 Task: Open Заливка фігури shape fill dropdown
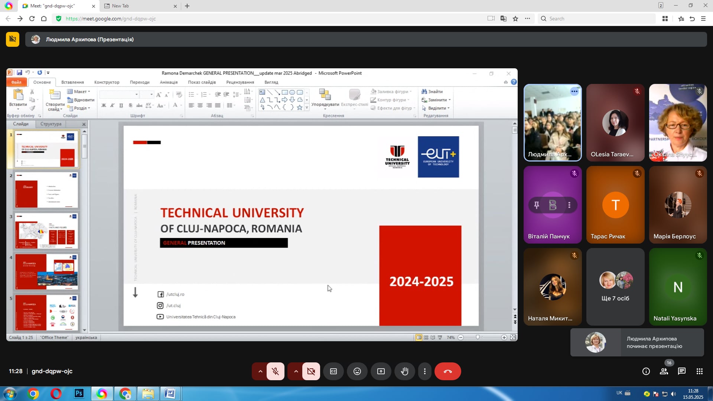click(x=391, y=91)
